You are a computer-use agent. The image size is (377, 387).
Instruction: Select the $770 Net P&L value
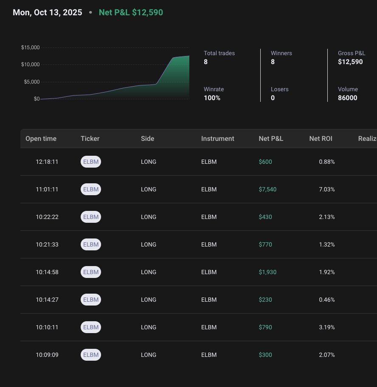pos(265,244)
